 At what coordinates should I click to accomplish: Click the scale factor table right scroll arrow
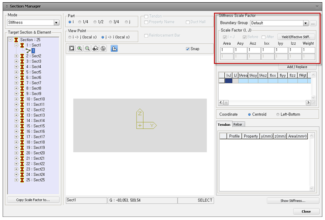[x=309, y=102]
